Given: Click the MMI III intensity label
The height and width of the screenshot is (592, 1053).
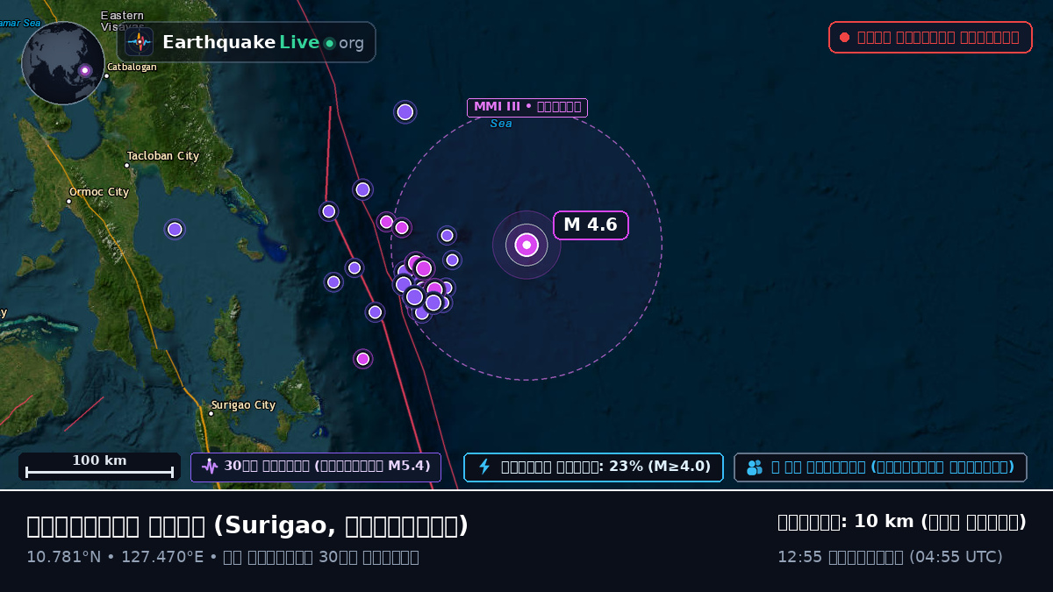Looking at the screenshot, I should tap(526, 107).
